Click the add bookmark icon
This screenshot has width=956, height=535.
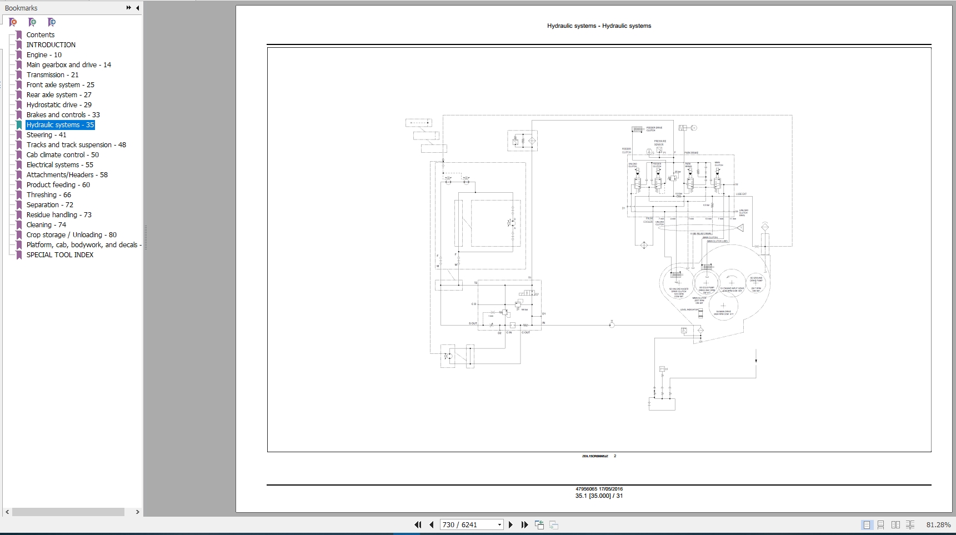click(32, 22)
